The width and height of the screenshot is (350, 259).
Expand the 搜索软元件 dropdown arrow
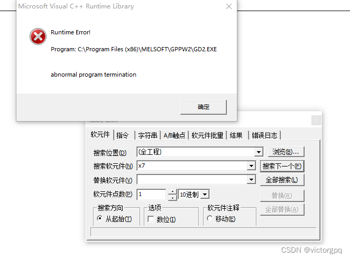pyautogui.click(x=251, y=166)
